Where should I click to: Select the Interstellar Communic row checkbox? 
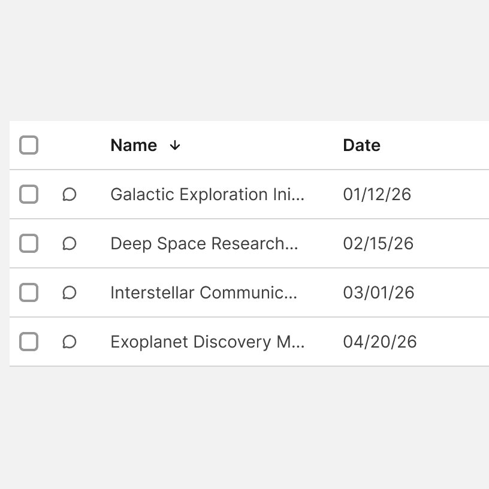tap(29, 293)
